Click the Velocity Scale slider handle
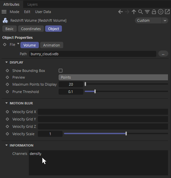 coord(126,133)
